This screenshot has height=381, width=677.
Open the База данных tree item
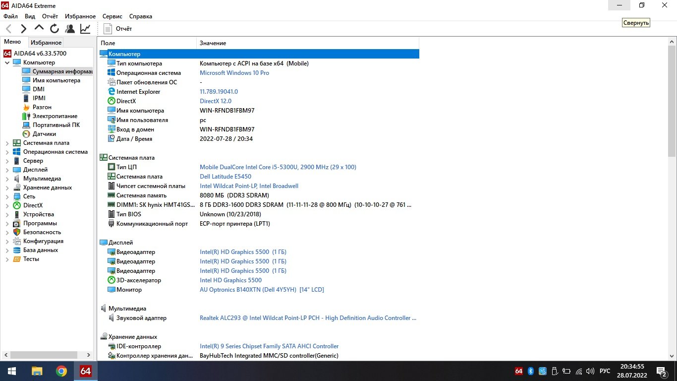point(40,250)
